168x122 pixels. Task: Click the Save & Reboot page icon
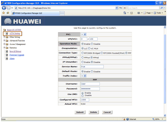point(7,51)
